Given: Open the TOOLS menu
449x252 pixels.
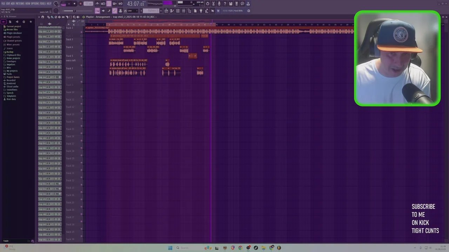Looking at the screenshot, I should click(x=43, y=3).
